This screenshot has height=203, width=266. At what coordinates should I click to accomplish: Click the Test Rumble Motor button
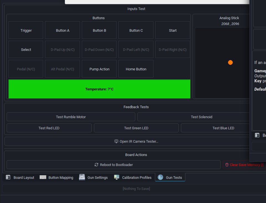tap(71, 117)
